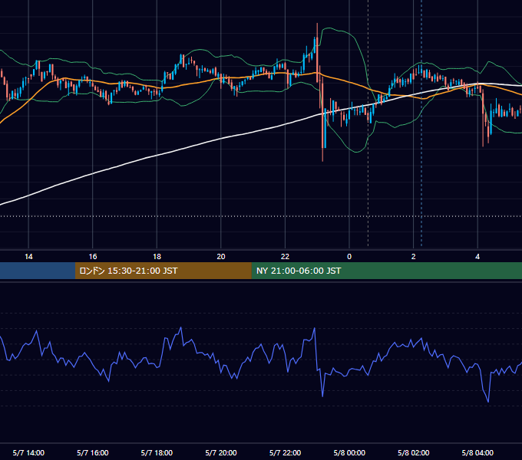Click the 5/7 20:00 time label
Viewport: 522px width, 460px height.
pos(221,452)
